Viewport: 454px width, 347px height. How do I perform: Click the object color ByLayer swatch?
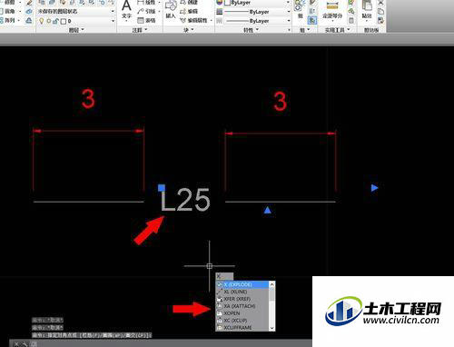pyautogui.click(x=227, y=3)
